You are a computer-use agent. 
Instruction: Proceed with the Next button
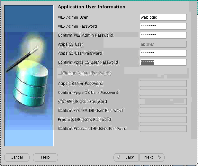point(152,157)
